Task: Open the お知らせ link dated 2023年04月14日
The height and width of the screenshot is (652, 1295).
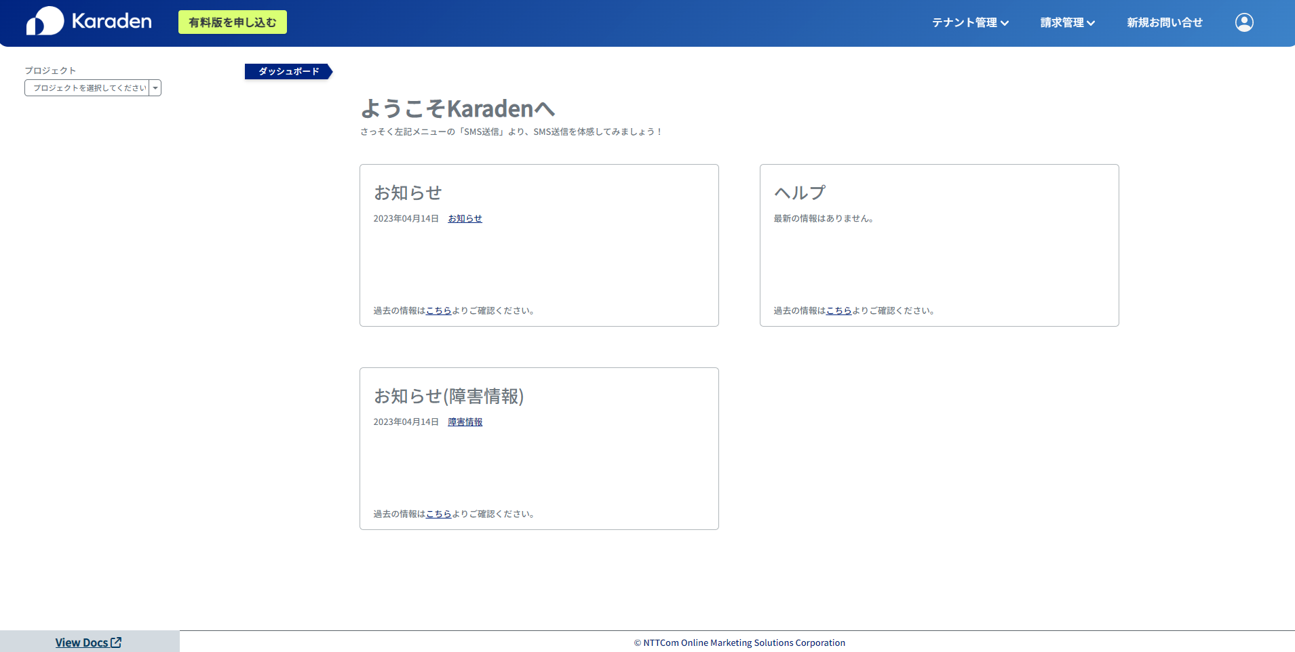Action: 465,218
